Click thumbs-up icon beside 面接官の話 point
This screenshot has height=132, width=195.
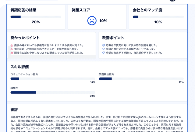point(12,53)
